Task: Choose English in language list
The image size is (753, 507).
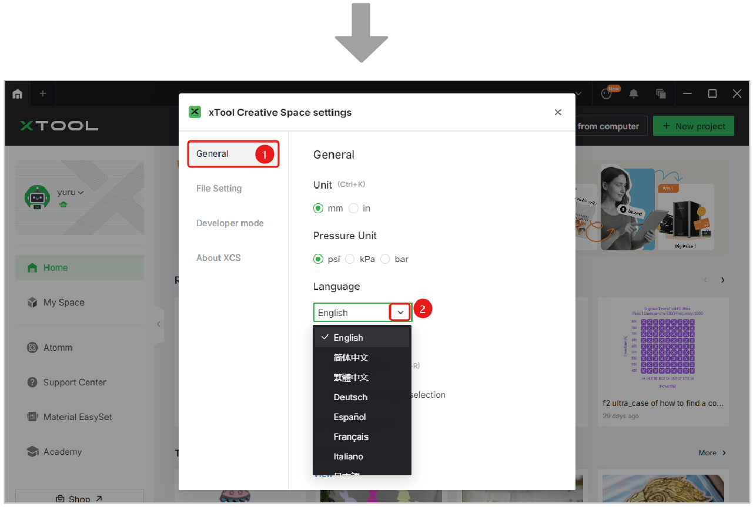Action: pos(362,338)
